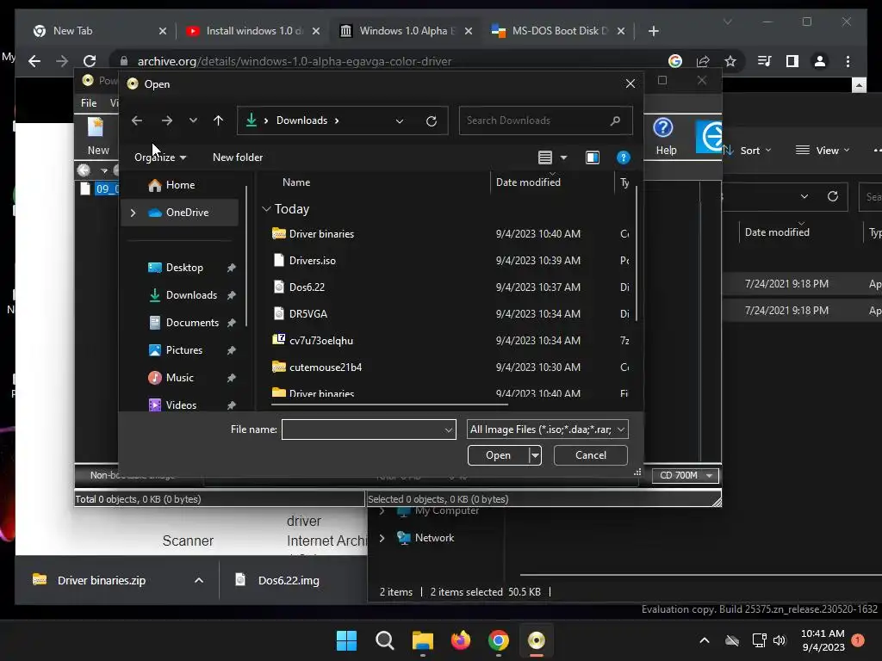The image size is (882, 661).
Task: Expand the OneDrive tree node
Action: click(134, 213)
